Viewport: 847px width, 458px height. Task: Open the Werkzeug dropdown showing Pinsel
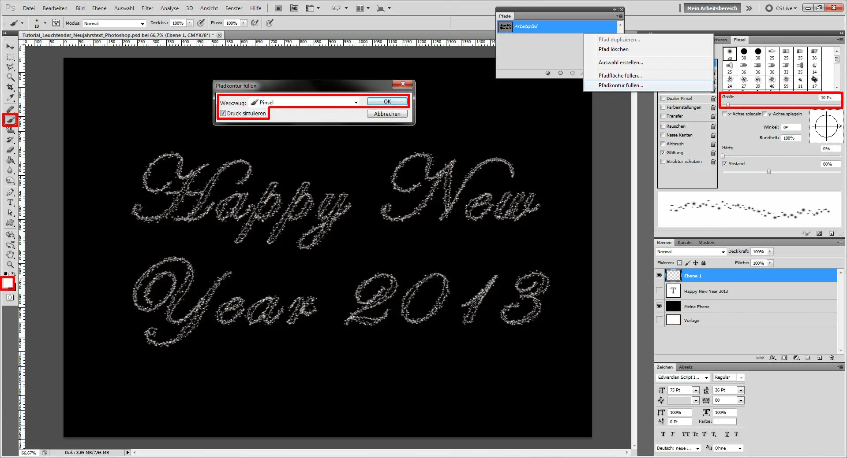pyautogui.click(x=356, y=102)
